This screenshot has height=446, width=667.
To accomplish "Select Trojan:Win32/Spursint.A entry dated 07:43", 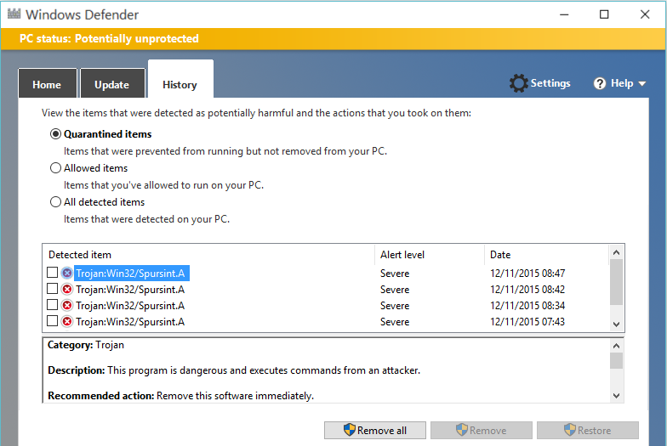I will [x=130, y=321].
